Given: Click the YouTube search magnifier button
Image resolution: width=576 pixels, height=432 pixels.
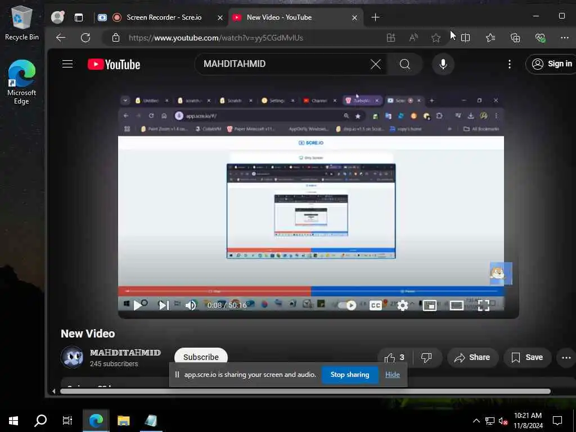Looking at the screenshot, I should tap(405, 64).
